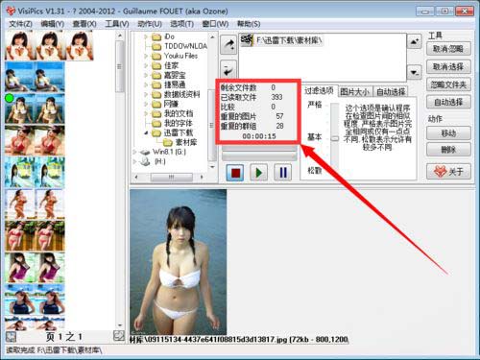Select the left thumbnail of the purple outfit pair
480x360 pixels.
(20, 268)
